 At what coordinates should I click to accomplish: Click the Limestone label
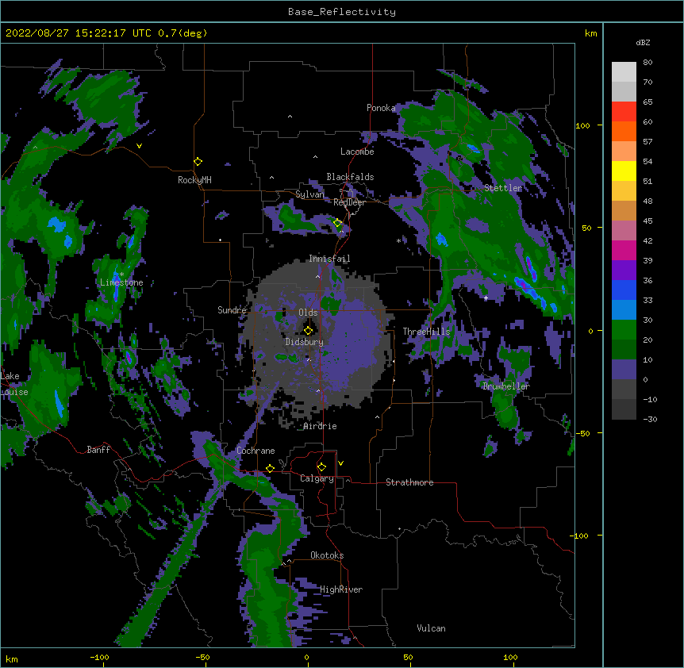point(121,282)
